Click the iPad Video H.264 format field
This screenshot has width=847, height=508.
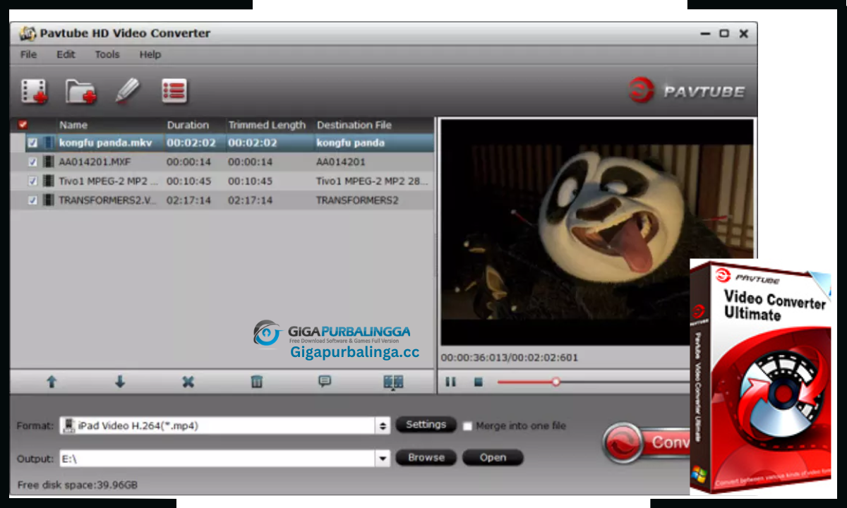(218, 425)
